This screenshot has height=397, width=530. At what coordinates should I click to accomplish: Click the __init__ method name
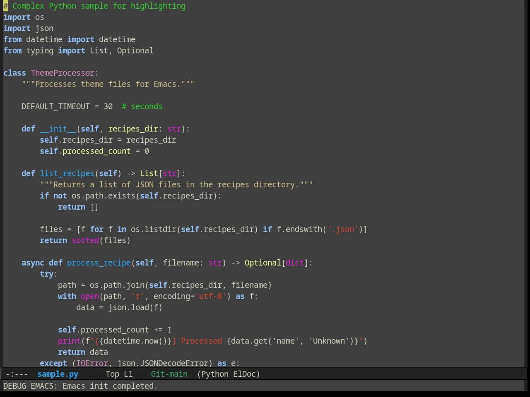pos(58,129)
